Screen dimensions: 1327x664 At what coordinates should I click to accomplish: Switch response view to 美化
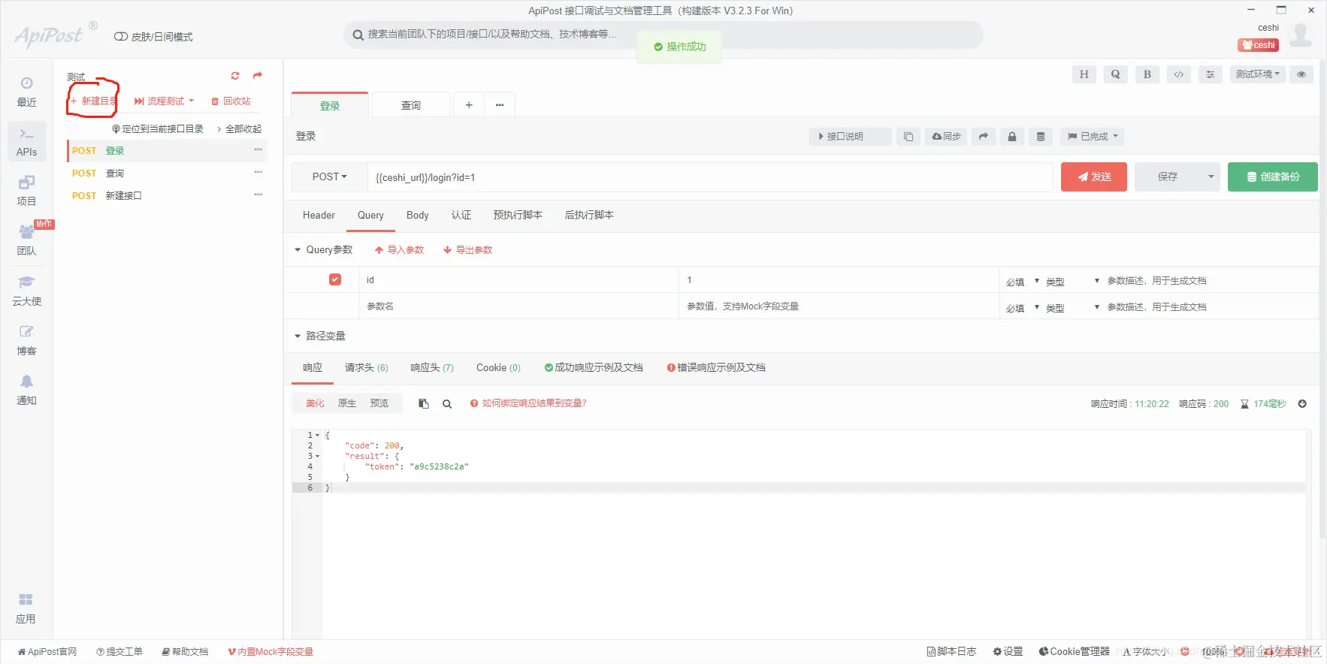315,403
